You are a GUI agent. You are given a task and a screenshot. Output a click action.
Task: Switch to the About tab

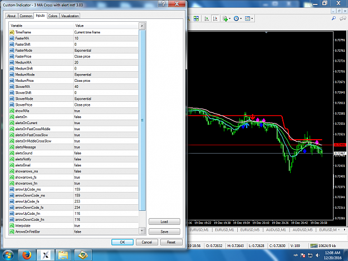point(11,16)
